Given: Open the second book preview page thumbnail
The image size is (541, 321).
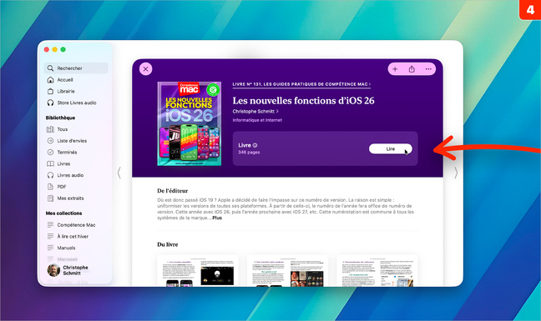Looking at the screenshot, I should coord(287,271).
